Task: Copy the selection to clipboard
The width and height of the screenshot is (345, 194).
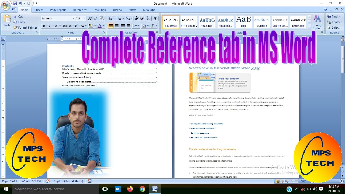Action: pyautogui.click(x=19, y=22)
